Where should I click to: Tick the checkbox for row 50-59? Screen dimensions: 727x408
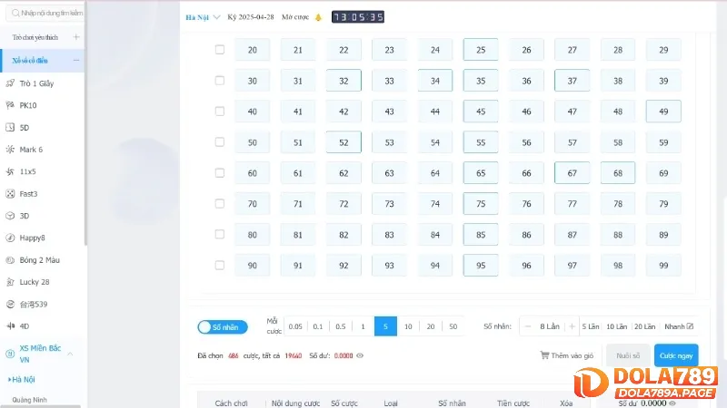click(220, 142)
